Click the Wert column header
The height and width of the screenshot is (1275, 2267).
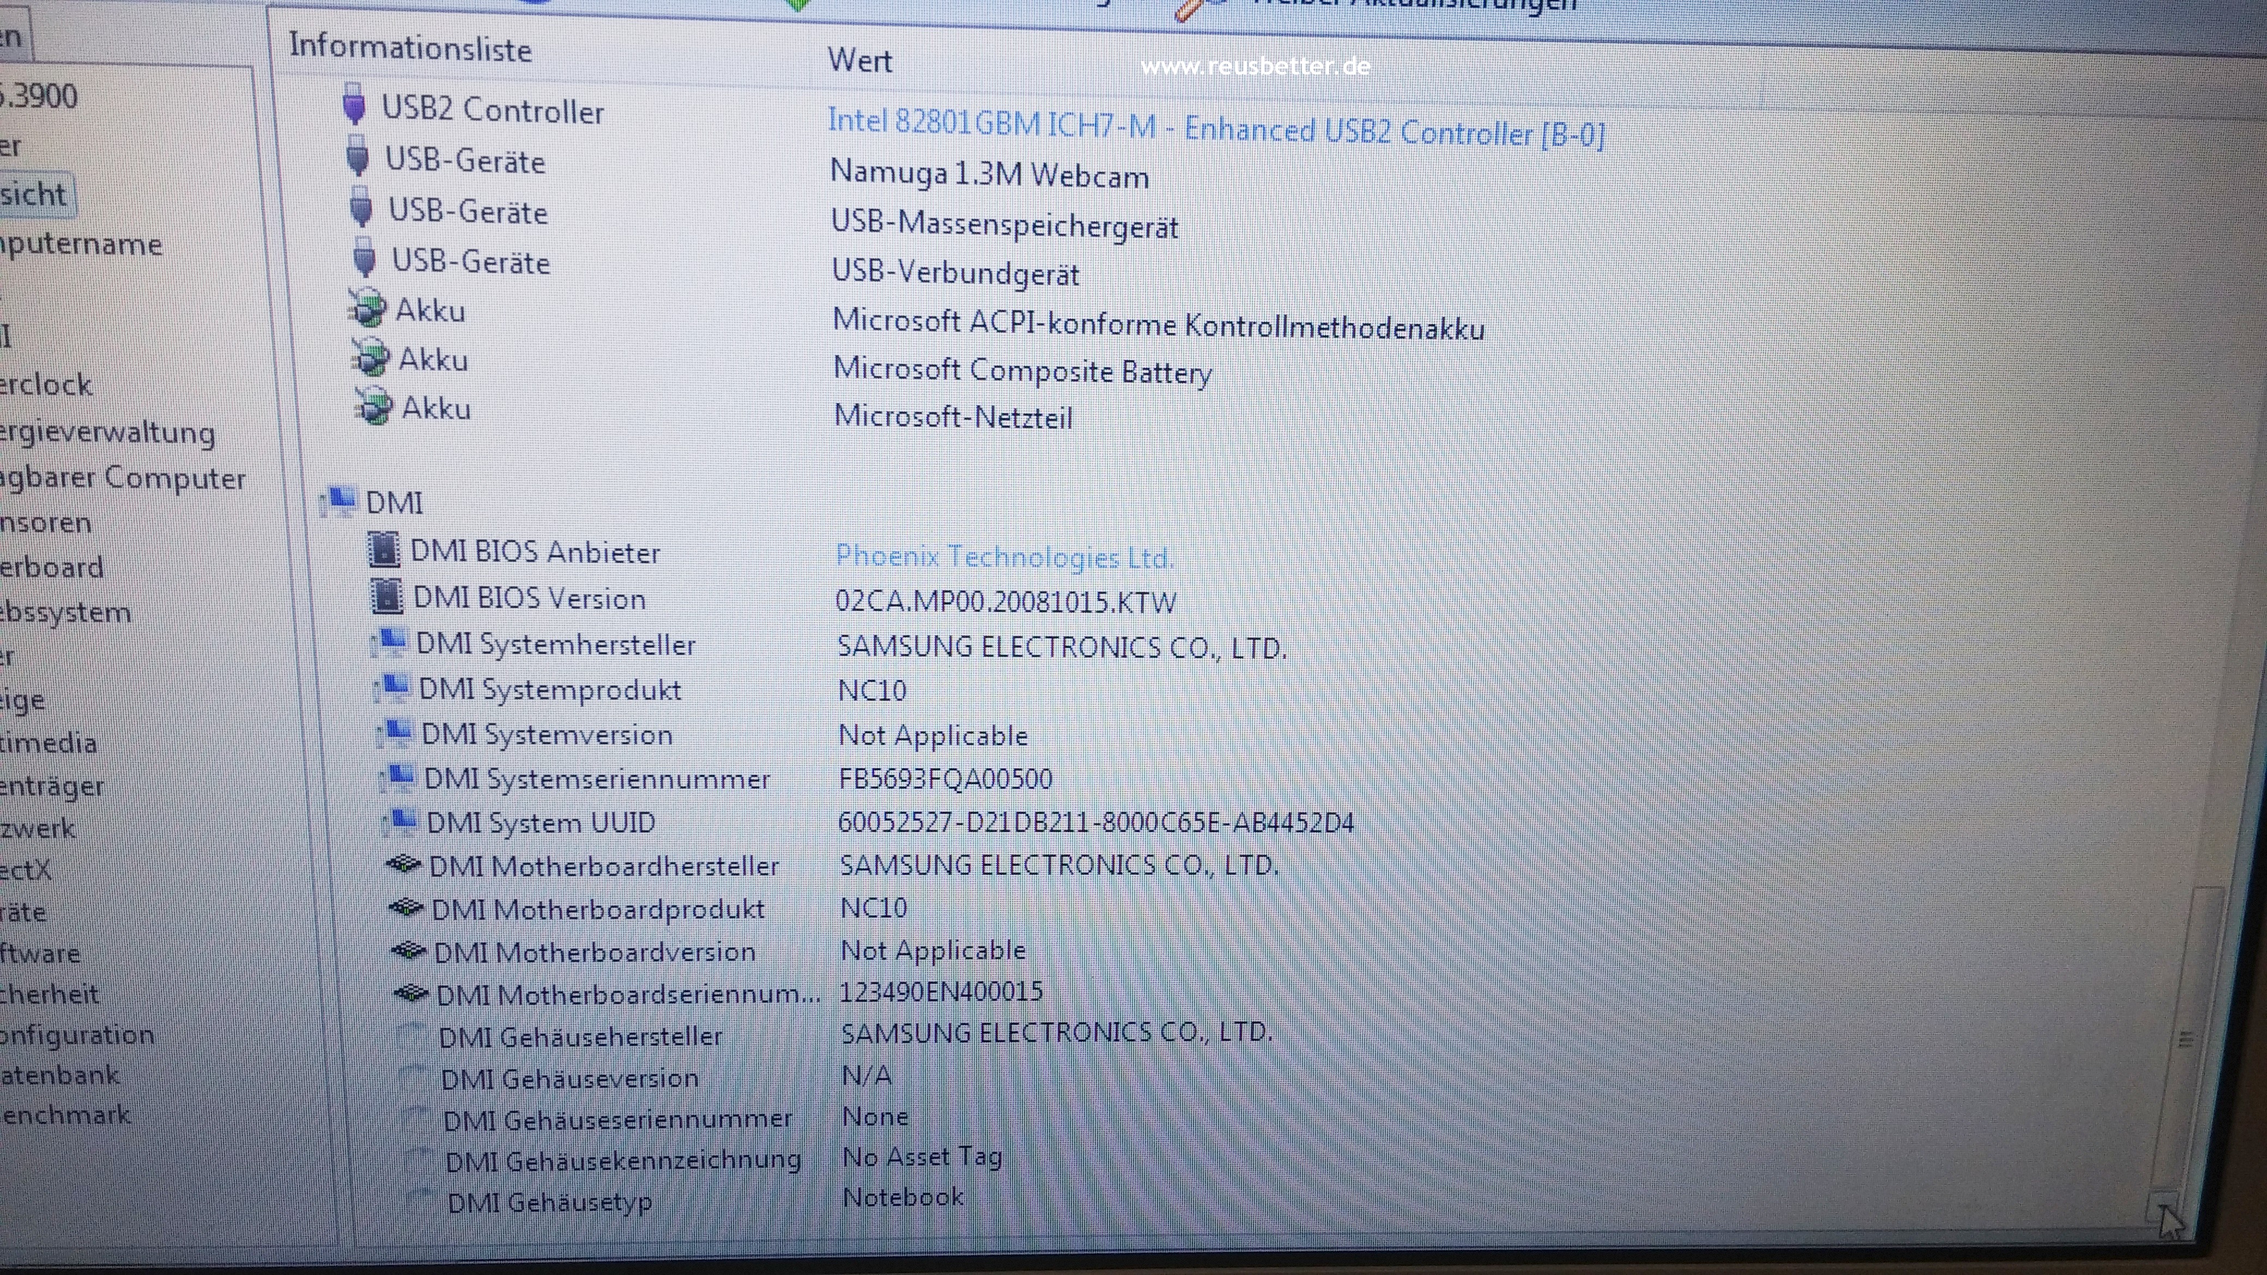(x=859, y=60)
